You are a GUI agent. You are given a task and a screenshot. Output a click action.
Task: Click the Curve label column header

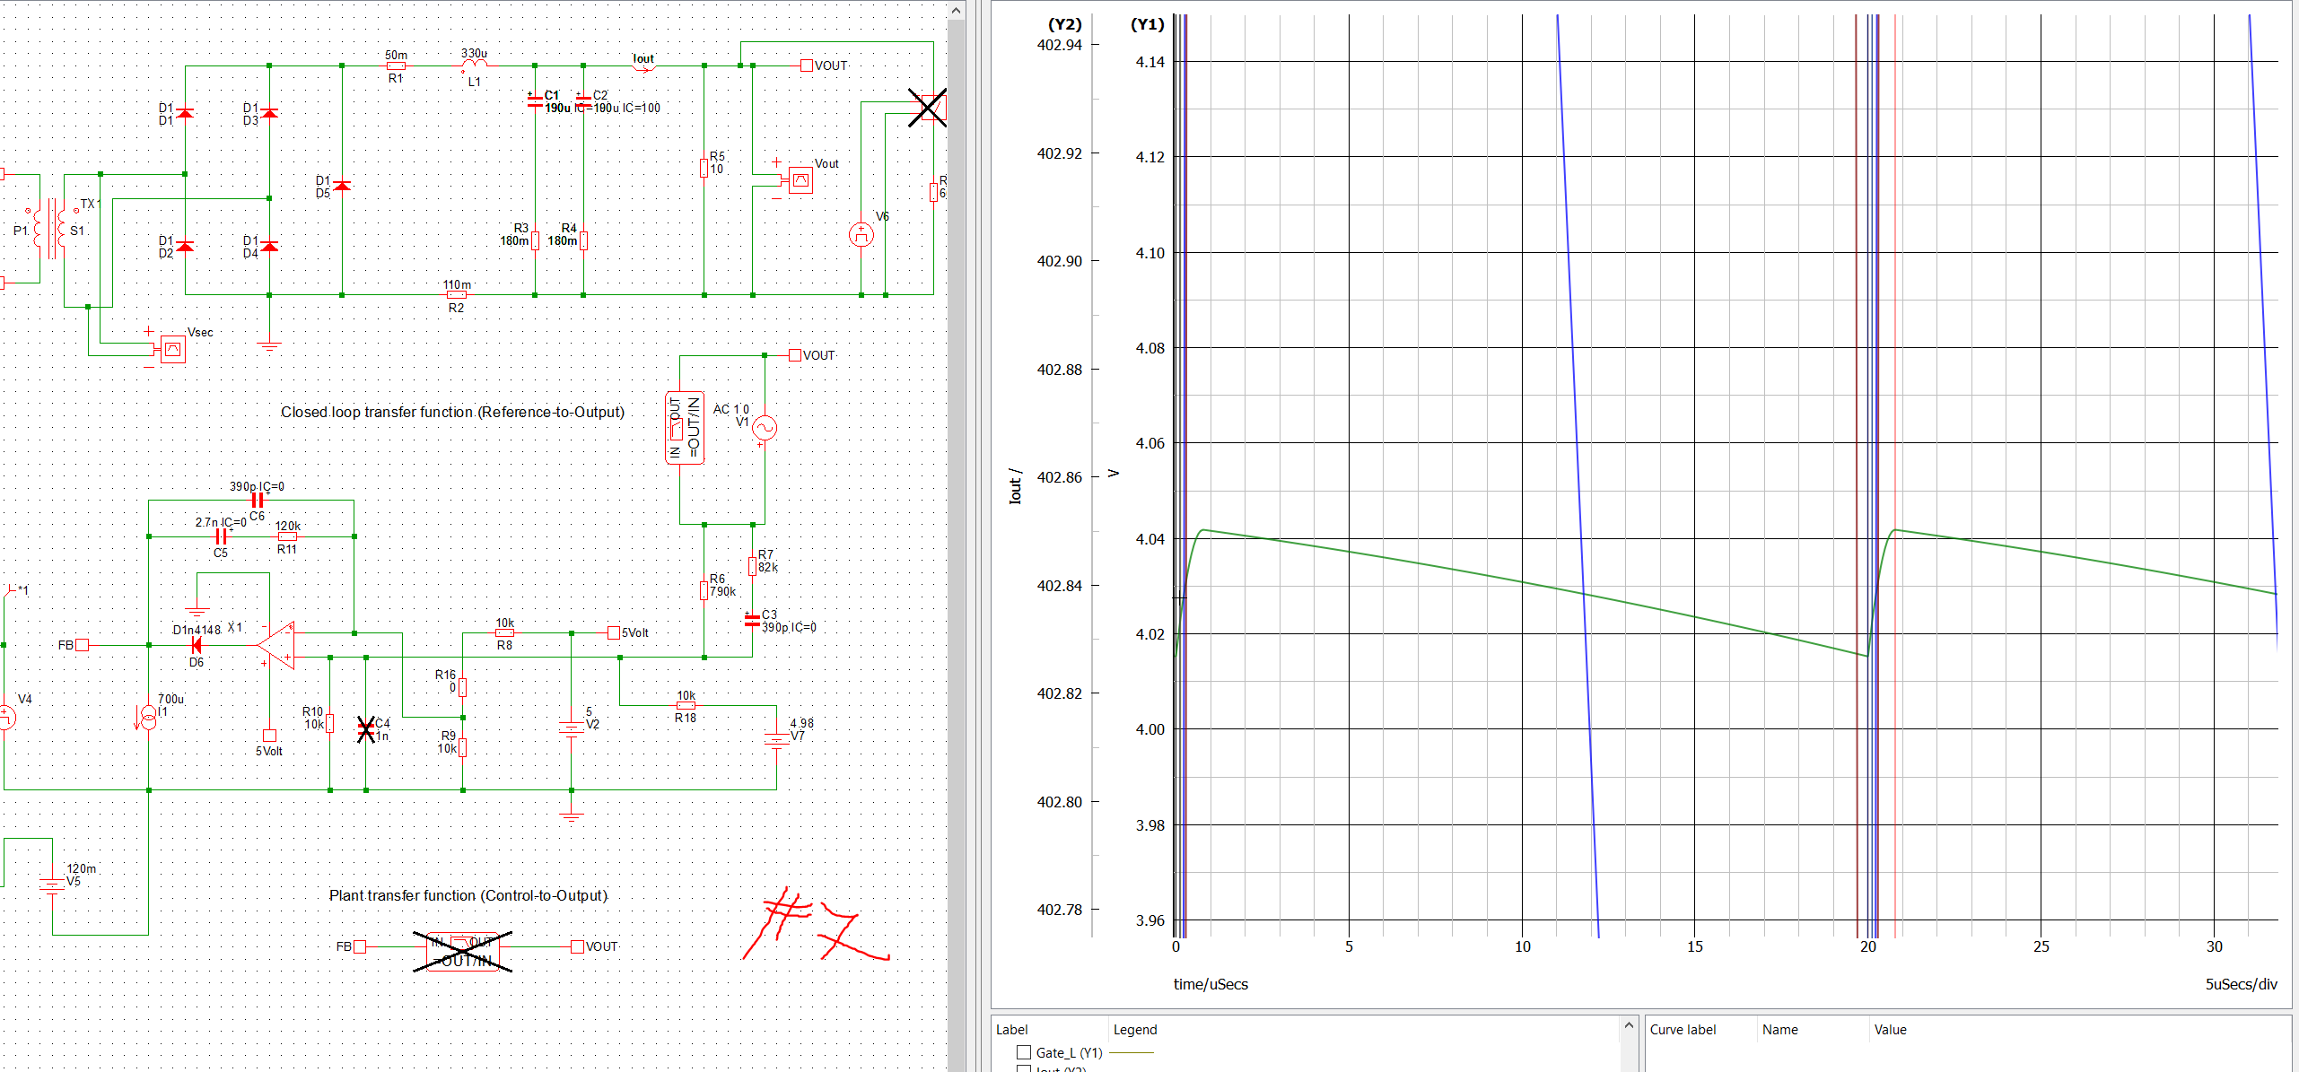[1683, 1030]
